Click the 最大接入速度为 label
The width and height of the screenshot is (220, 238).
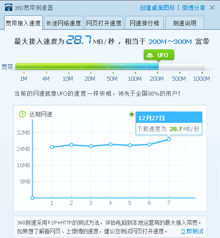(x=39, y=41)
